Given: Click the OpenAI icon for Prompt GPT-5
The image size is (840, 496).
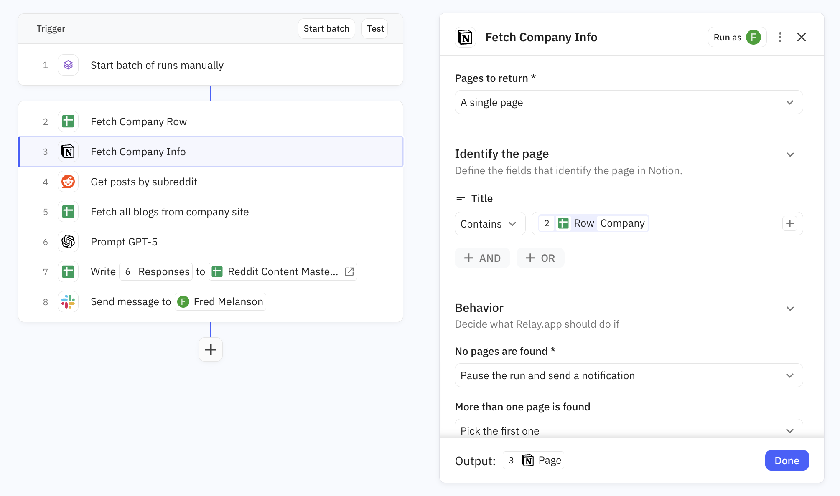Looking at the screenshot, I should [68, 242].
